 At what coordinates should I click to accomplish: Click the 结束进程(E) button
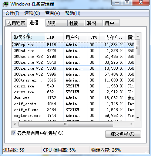[x=123, y=134]
